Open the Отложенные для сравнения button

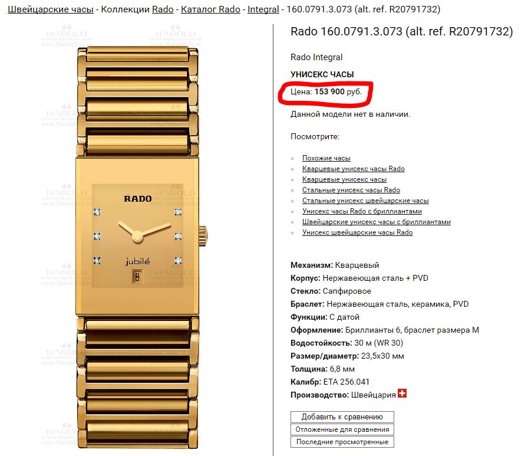click(342, 429)
